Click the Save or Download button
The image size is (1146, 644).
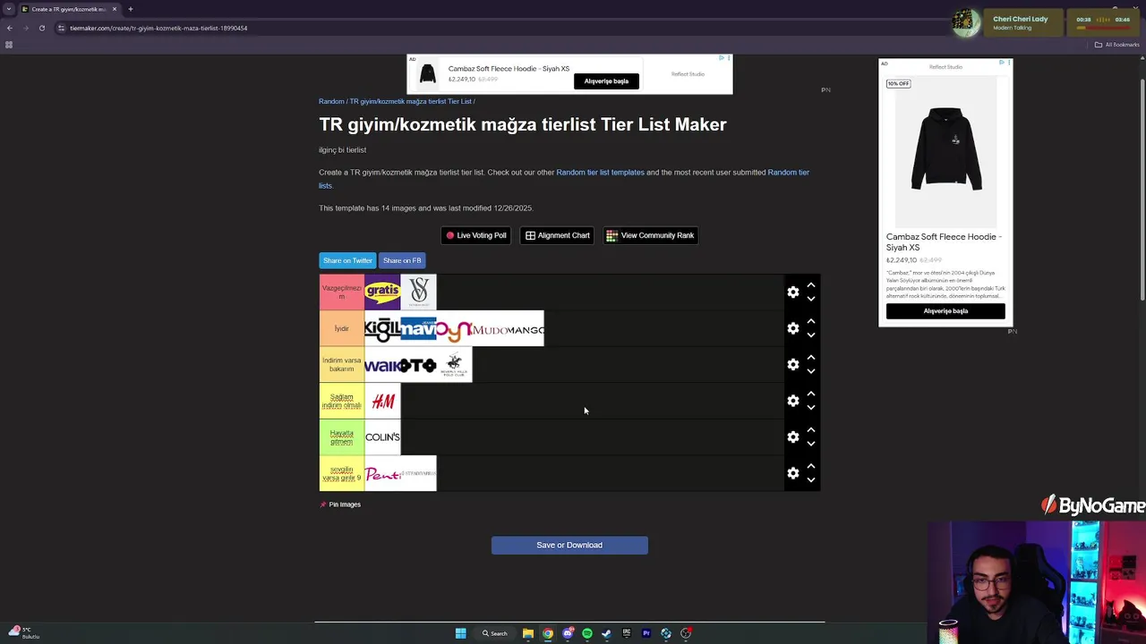tap(569, 545)
